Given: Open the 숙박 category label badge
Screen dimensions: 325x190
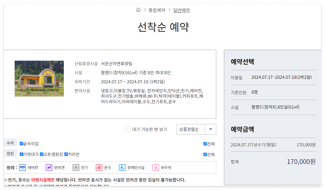Looking at the screenshot, I should point(10,143).
